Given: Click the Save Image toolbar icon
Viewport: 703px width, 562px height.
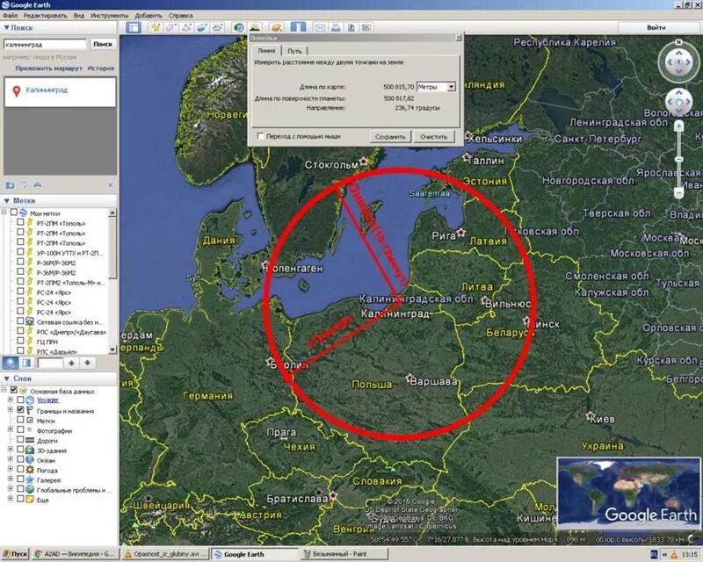Looking at the screenshot, I should pyautogui.click(x=351, y=27).
